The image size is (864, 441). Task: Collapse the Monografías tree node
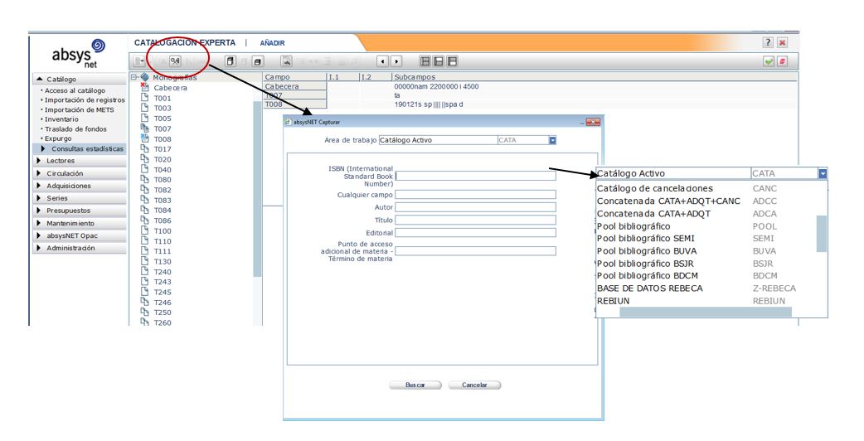pos(134,77)
